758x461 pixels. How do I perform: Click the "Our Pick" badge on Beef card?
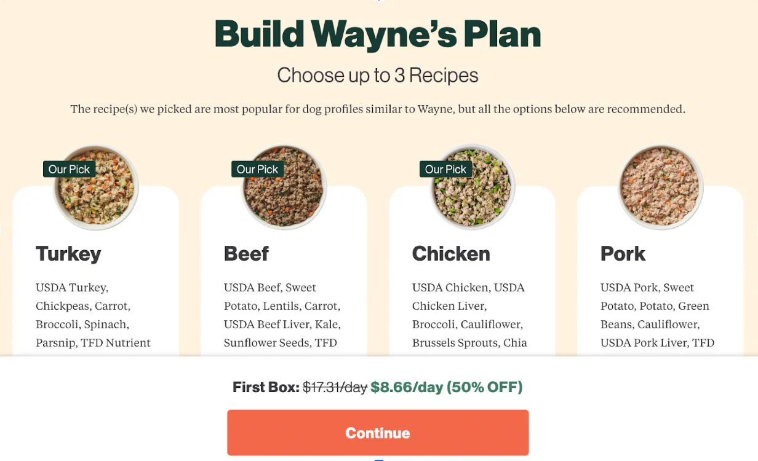pos(257,169)
